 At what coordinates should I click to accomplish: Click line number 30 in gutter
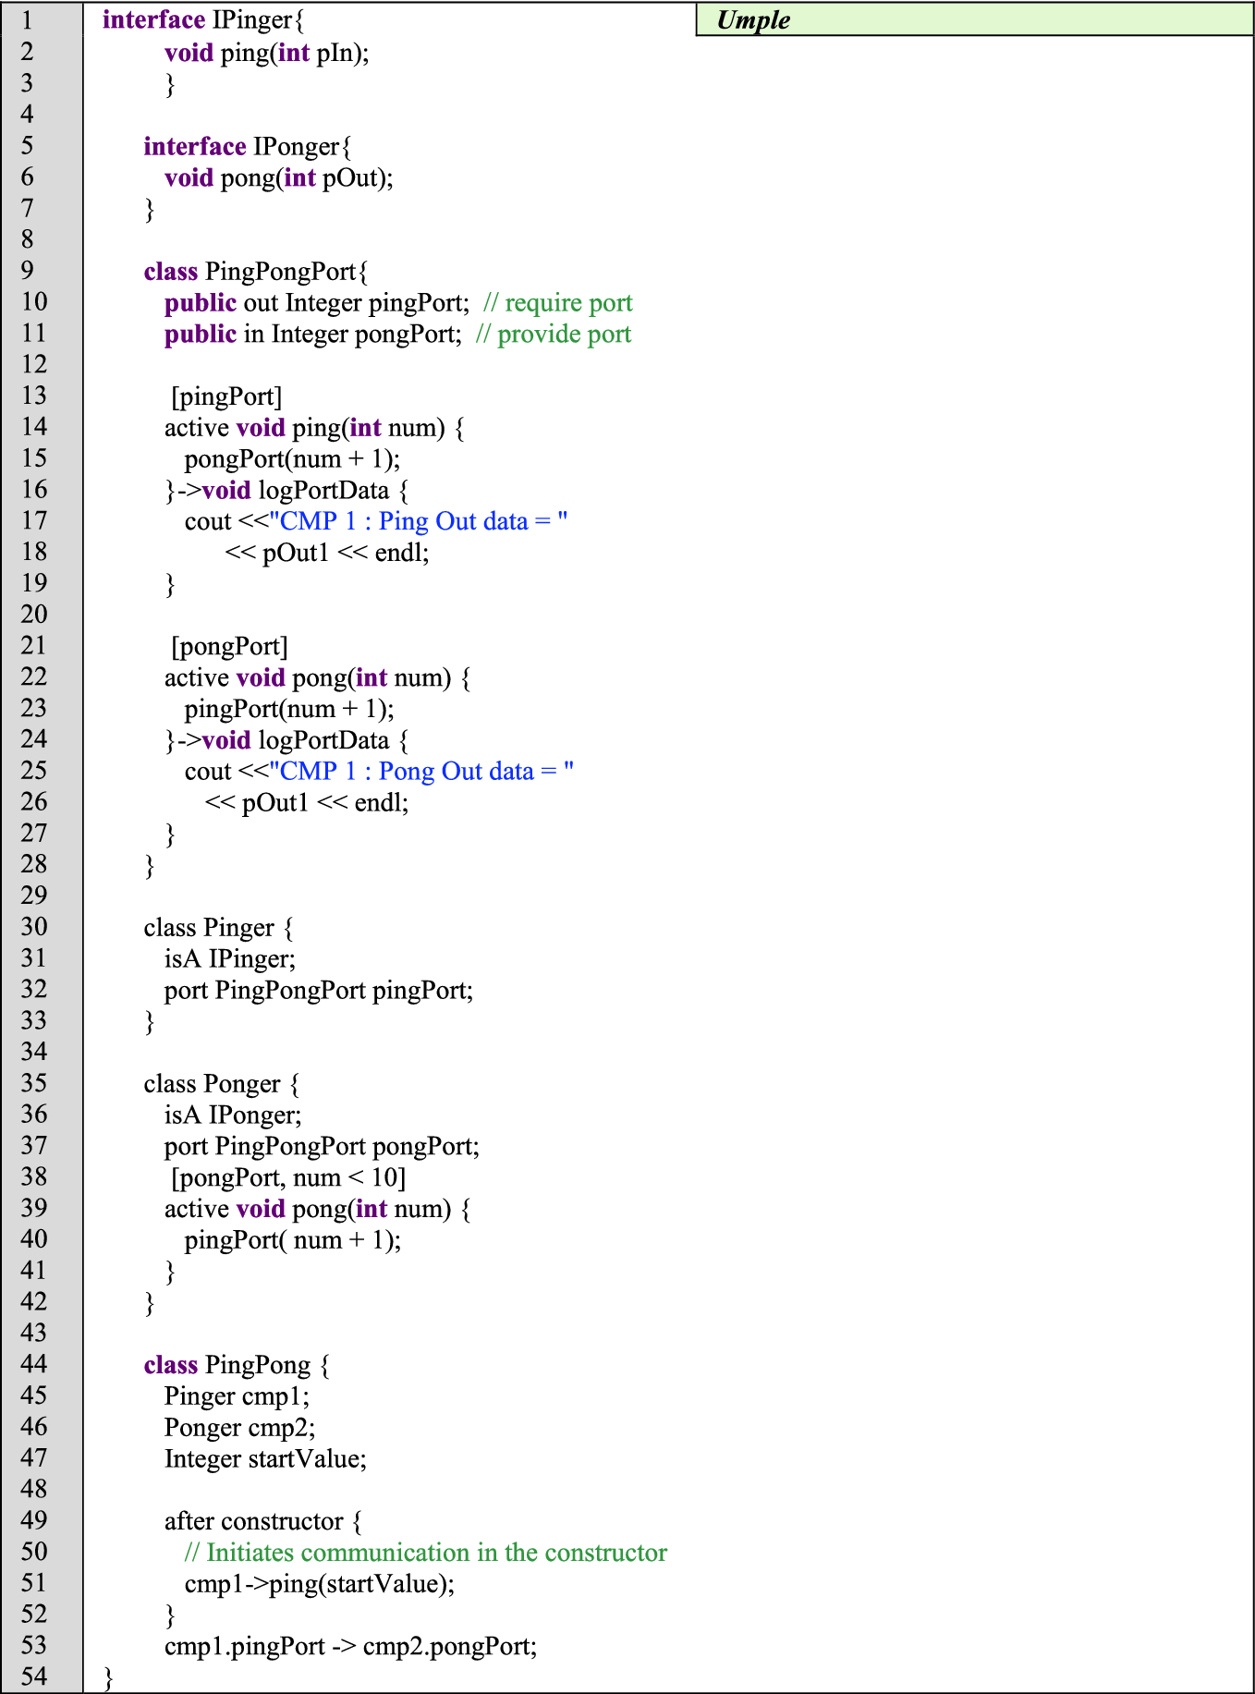tap(34, 927)
